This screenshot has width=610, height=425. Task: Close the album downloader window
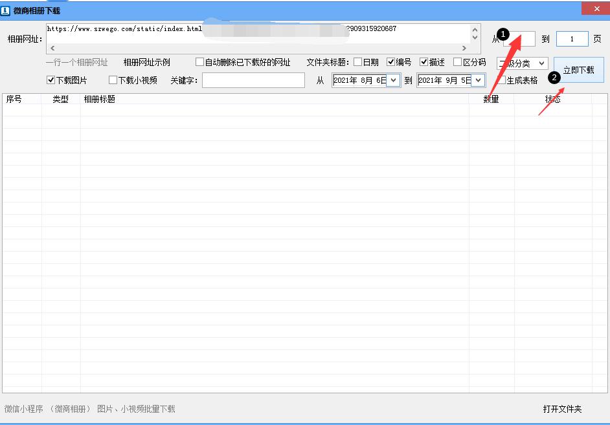(x=594, y=10)
